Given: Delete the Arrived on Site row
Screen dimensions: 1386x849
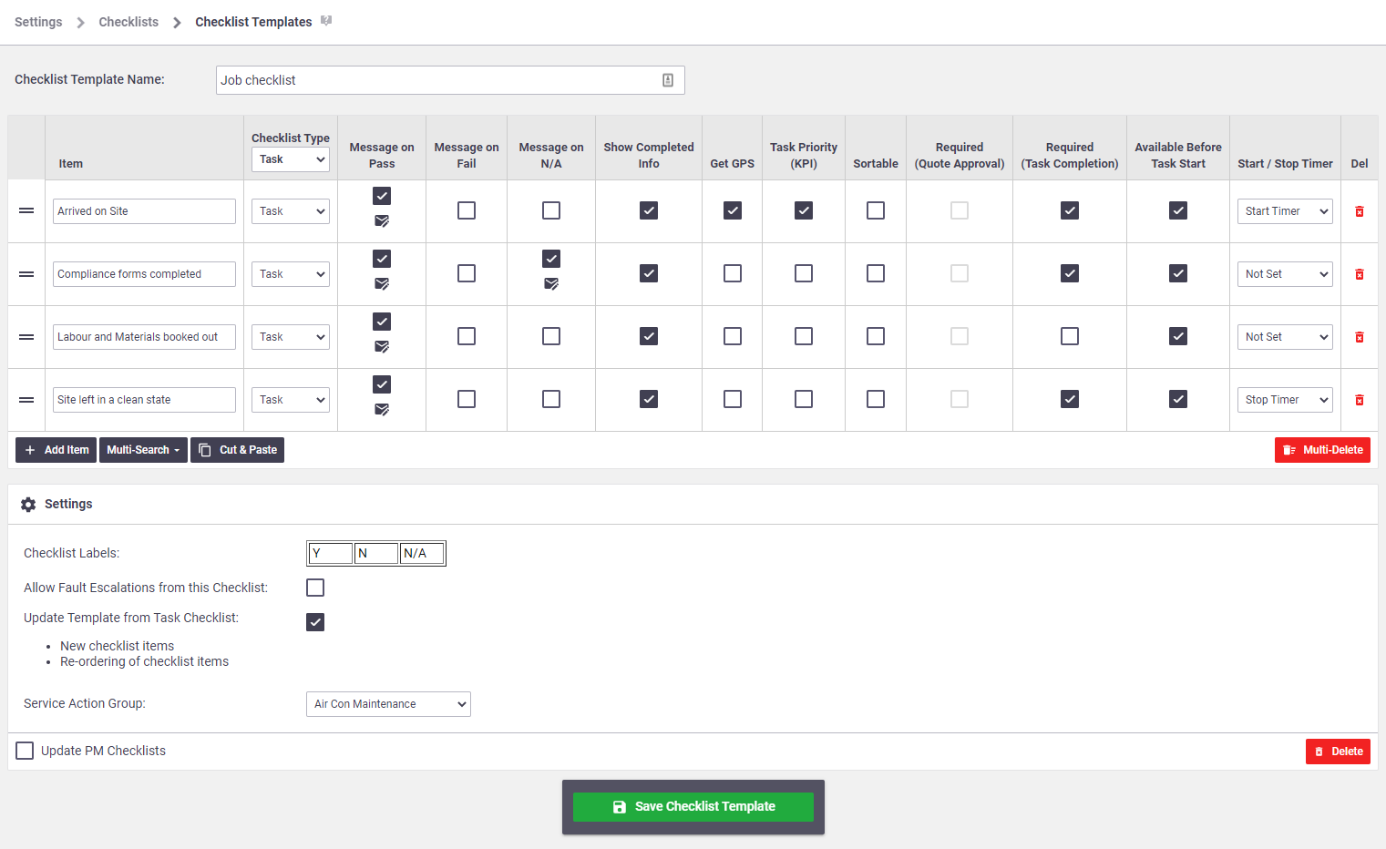Looking at the screenshot, I should tap(1359, 211).
